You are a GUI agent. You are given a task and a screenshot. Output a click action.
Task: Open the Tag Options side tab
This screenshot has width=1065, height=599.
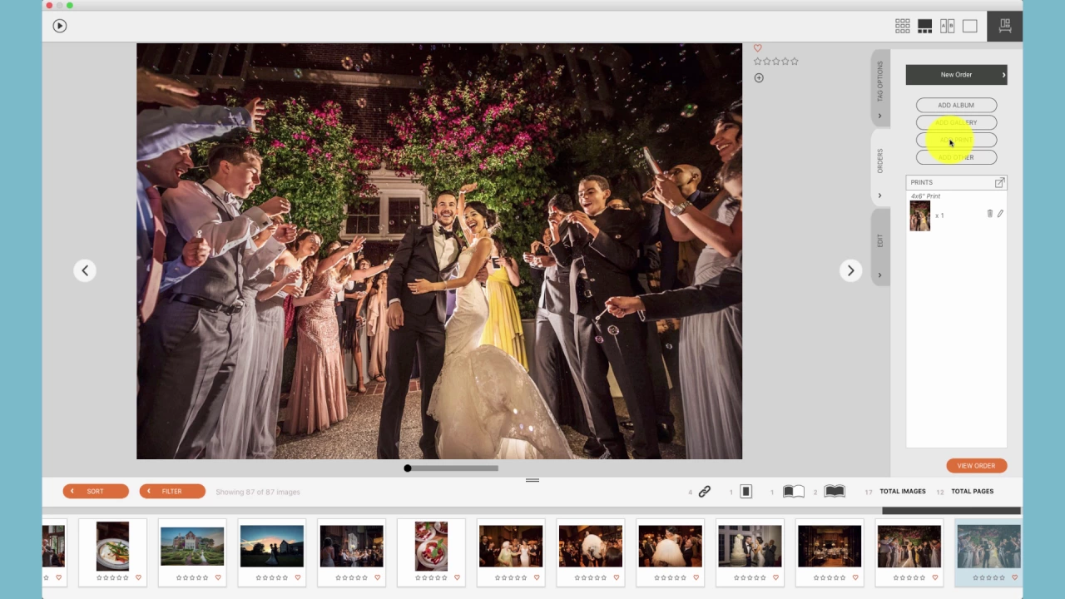(x=880, y=89)
